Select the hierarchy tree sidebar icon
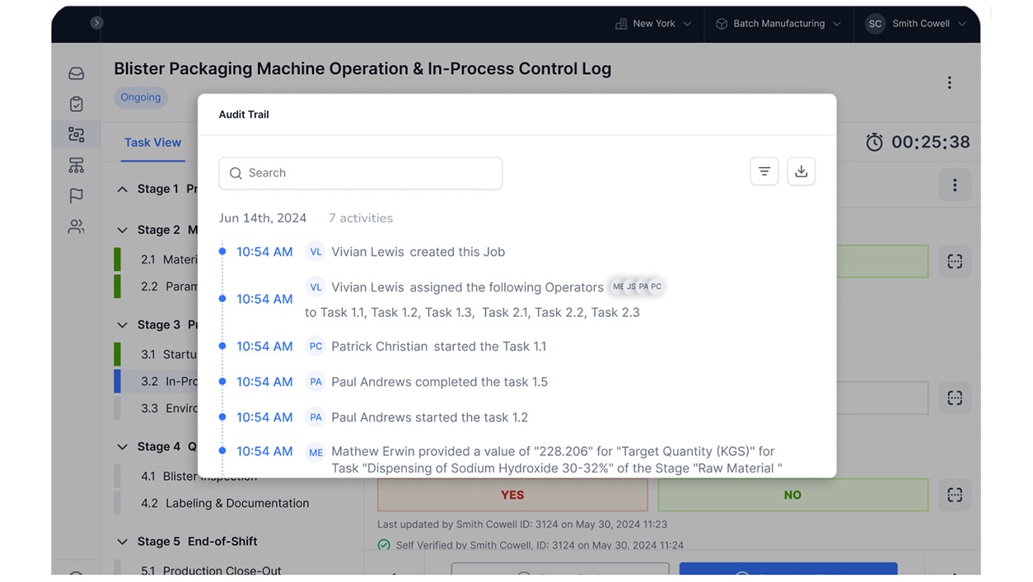 point(76,165)
